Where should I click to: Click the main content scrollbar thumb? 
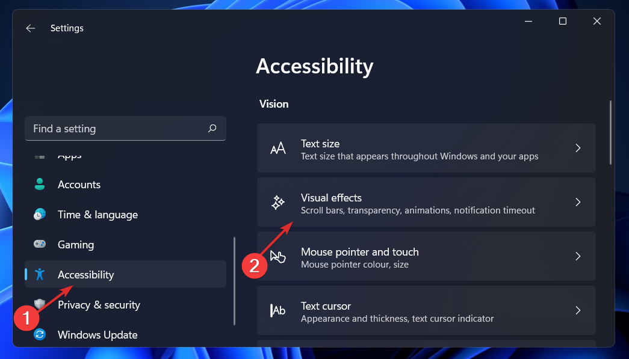[610, 132]
